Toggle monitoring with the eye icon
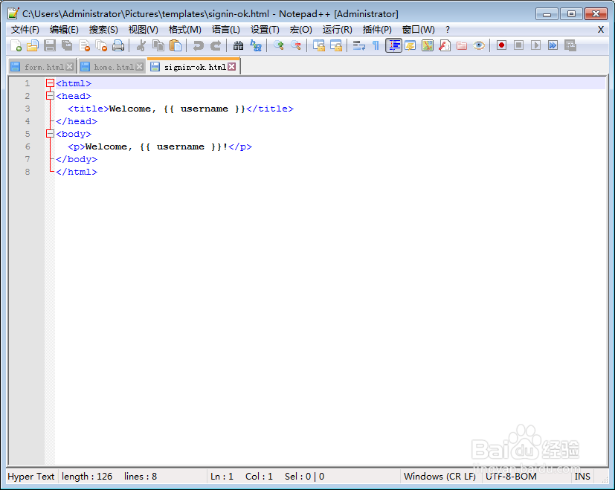Viewport: 615px width, 490px height. click(478, 45)
